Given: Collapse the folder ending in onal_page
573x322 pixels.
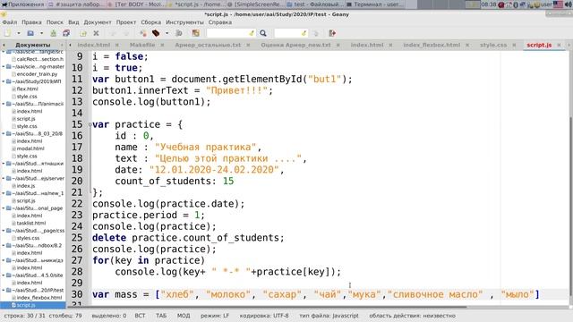Looking at the screenshot, I should [x=4, y=208].
